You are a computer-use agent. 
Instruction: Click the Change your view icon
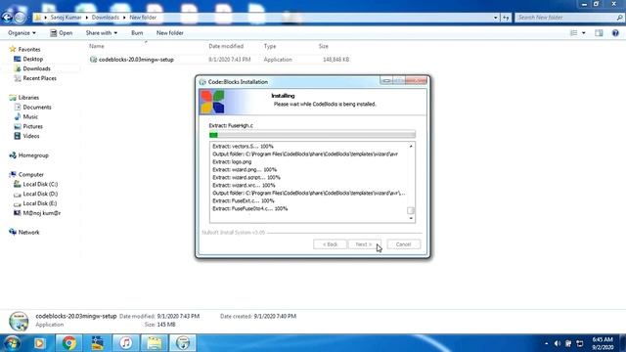click(574, 33)
